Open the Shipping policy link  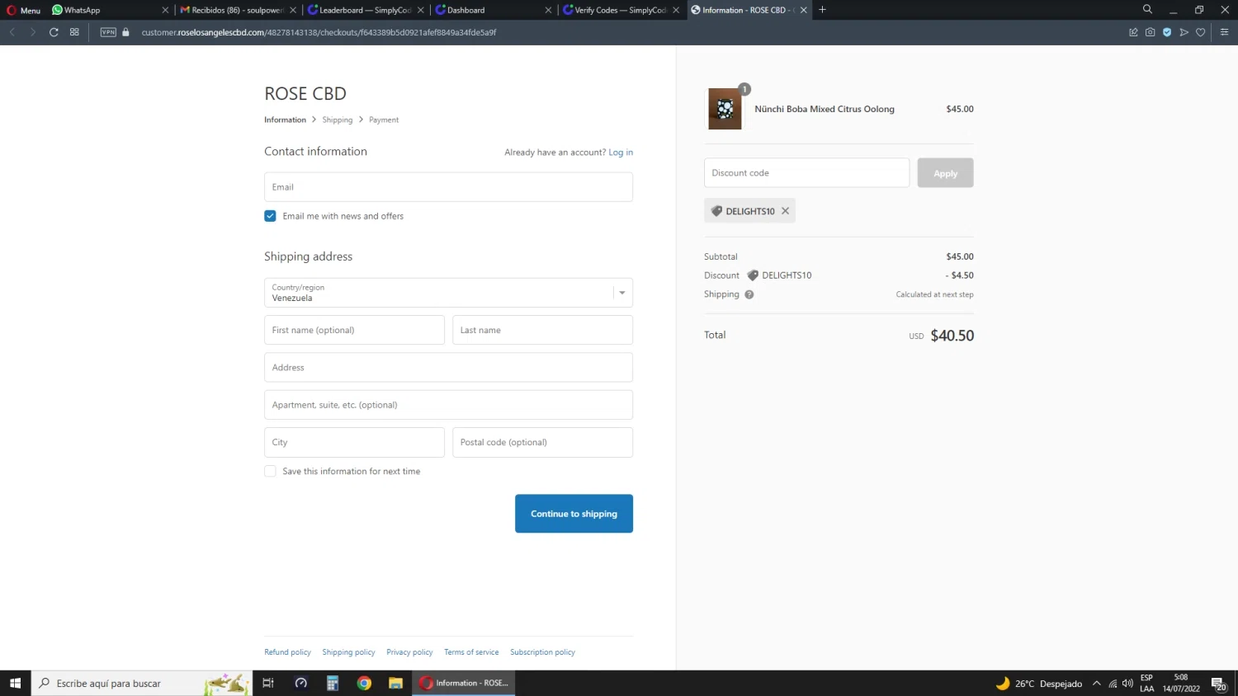pyautogui.click(x=348, y=652)
